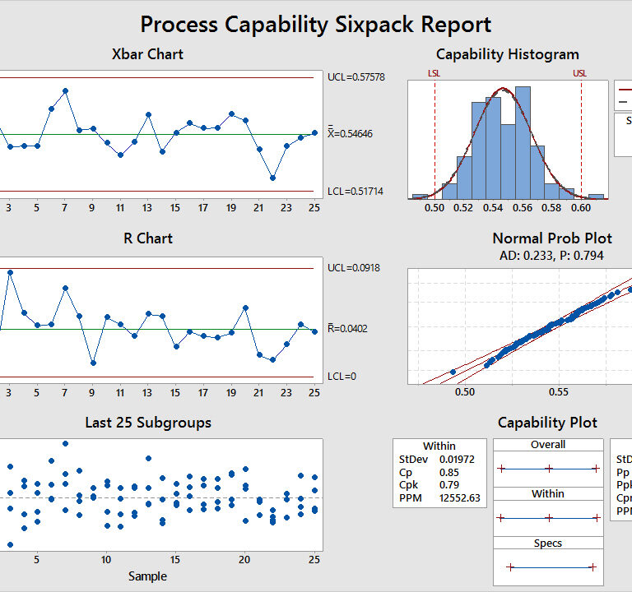The height and width of the screenshot is (592, 632).
Task: Click the Last 25 Subgroups title
Action: coord(148,423)
